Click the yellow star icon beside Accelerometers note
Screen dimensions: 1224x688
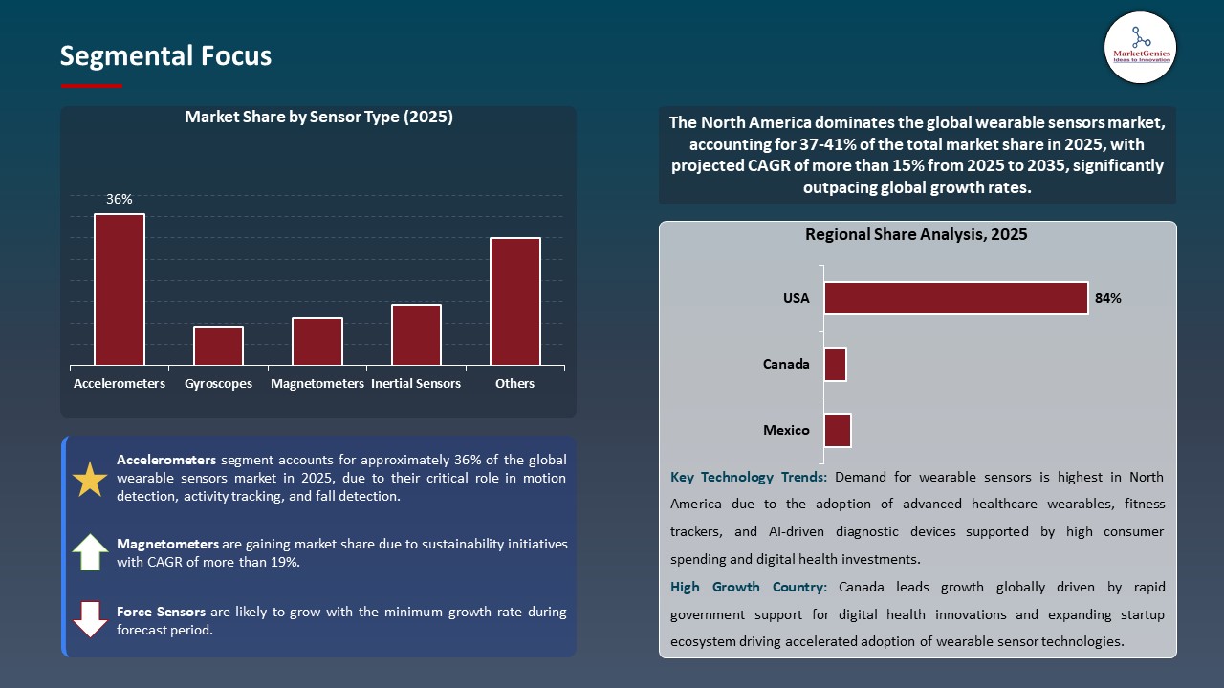(89, 478)
